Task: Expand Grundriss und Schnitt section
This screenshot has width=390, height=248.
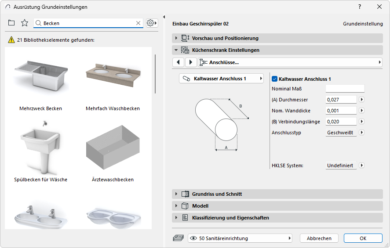Action: pos(176,194)
